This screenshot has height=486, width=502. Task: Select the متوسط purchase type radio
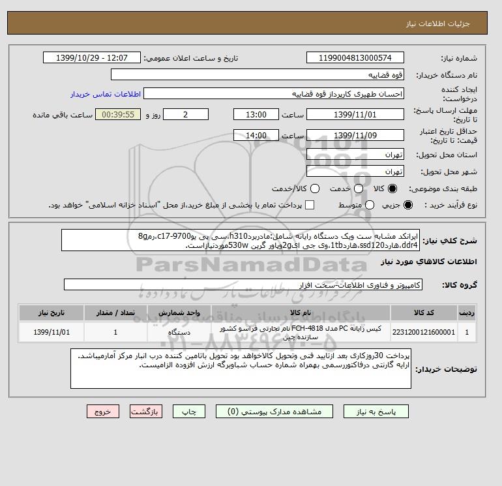(370, 205)
